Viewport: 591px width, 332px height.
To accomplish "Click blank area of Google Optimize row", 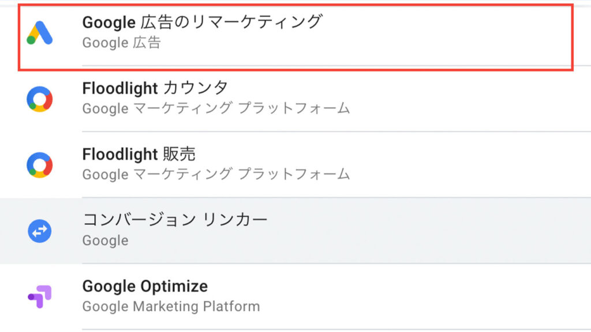I will click(462, 296).
